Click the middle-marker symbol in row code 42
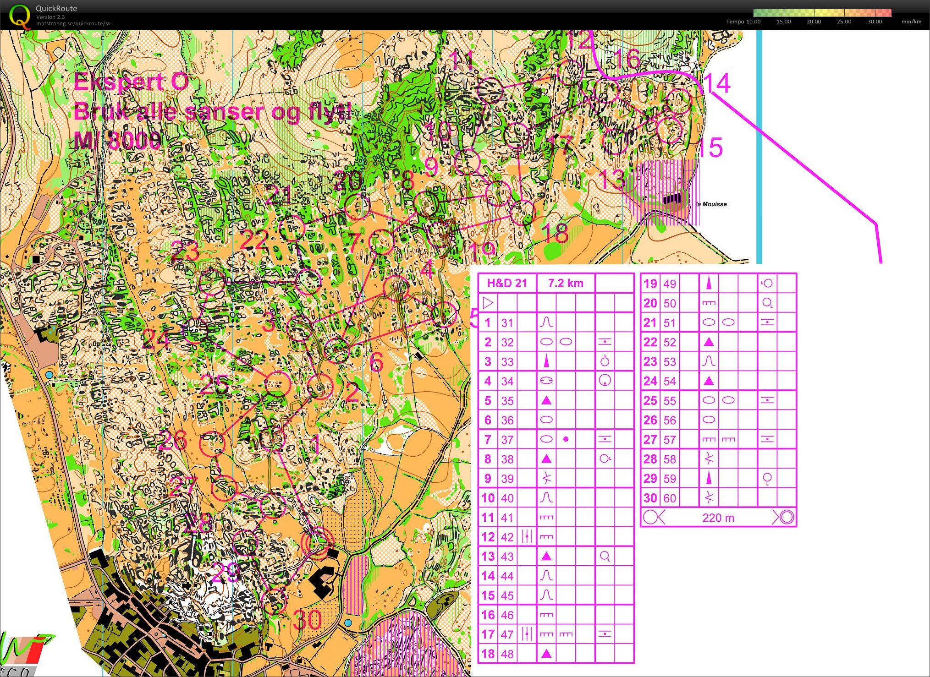The image size is (930, 677). click(x=527, y=536)
